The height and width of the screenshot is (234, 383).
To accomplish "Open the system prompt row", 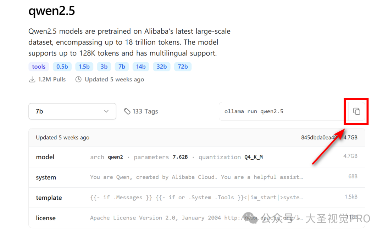I will tap(196, 177).
